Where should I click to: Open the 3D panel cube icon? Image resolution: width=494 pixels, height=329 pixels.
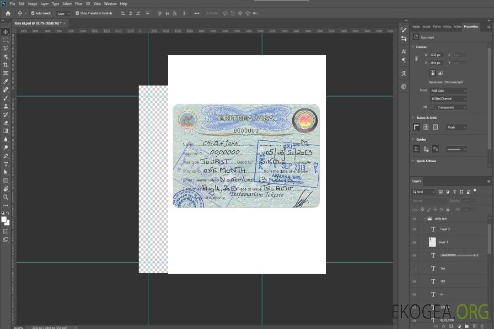click(x=404, y=86)
